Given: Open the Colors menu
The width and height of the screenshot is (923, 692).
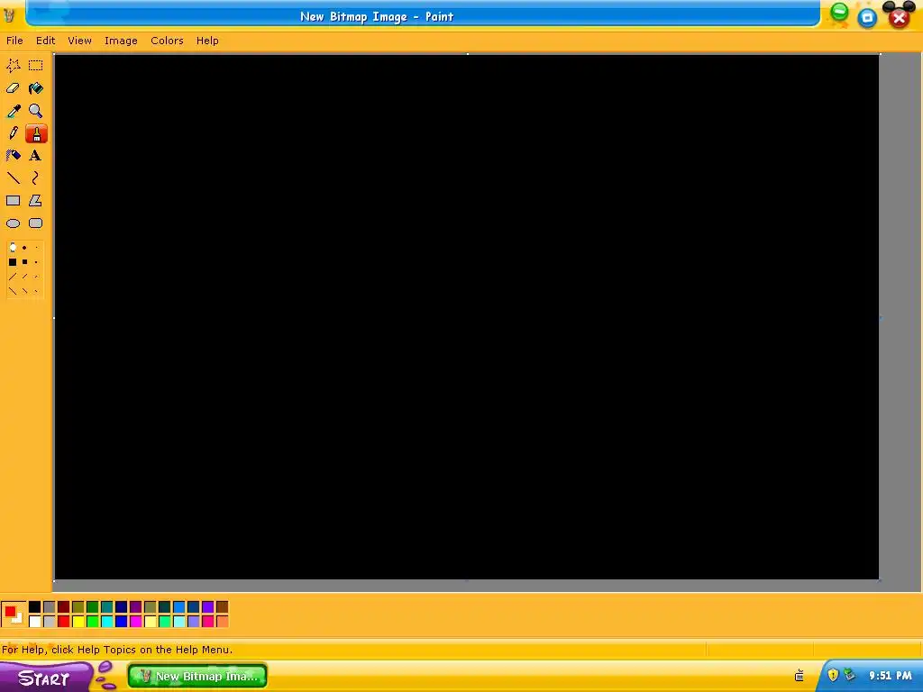Looking at the screenshot, I should [x=167, y=41].
